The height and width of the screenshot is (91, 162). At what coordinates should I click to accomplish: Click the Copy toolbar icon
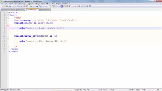[x=24, y=6]
